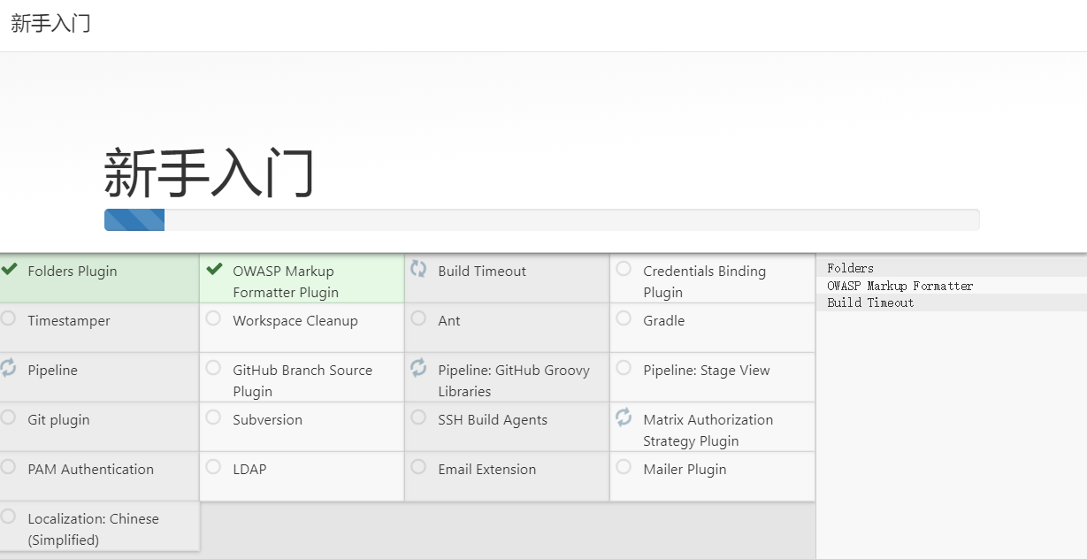Click the Pipeline: Stage View name
1087x559 pixels.
[x=707, y=371]
